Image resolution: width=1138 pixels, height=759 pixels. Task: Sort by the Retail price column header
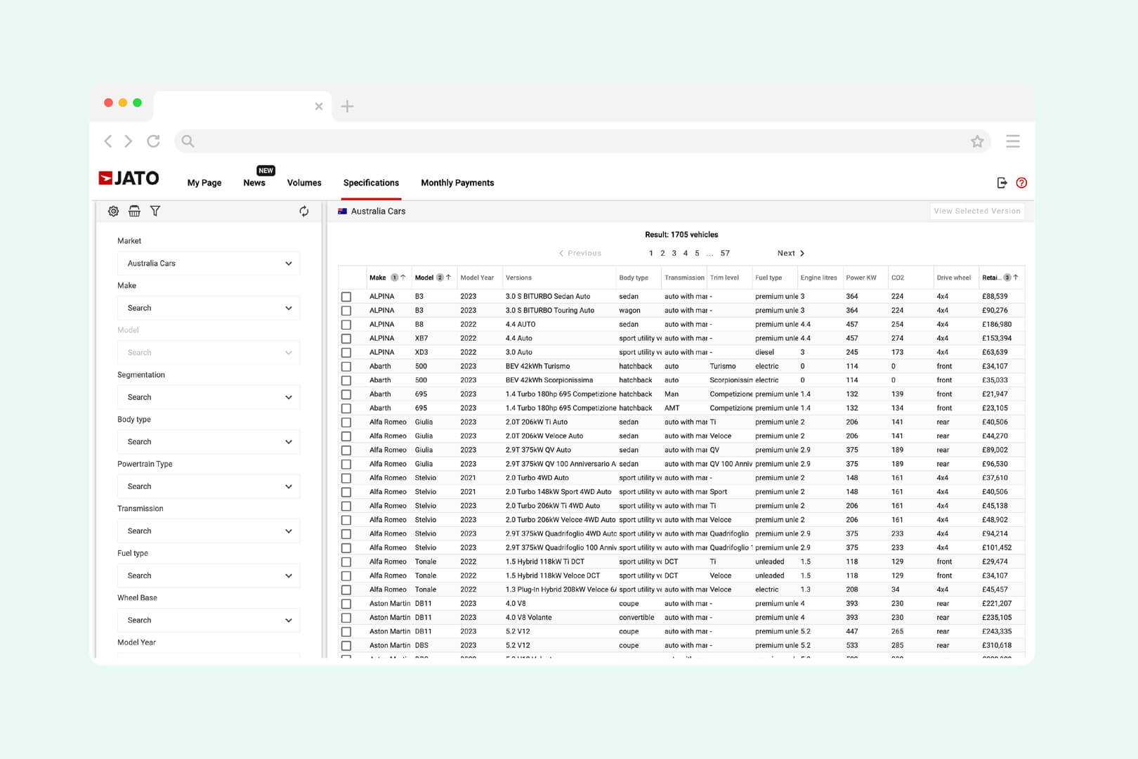pyautogui.click(x=998, y=277)
